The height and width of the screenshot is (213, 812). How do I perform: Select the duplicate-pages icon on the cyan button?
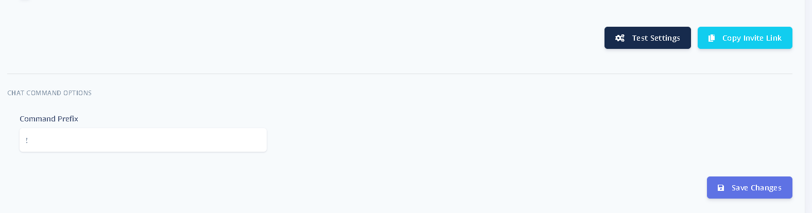712,38
